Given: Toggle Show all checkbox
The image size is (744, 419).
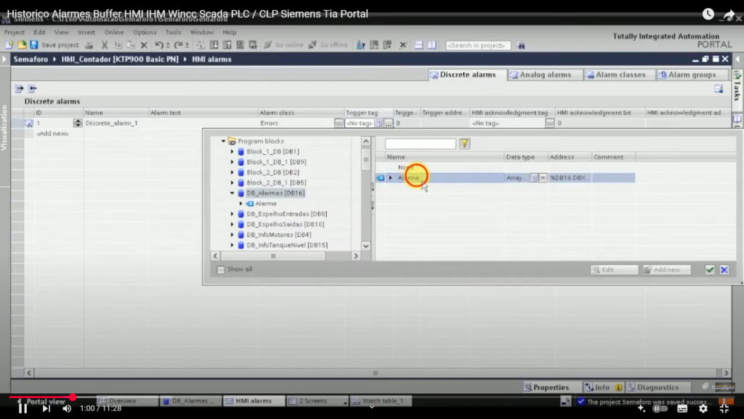Looking at the screenshot, I should [221, 269].
